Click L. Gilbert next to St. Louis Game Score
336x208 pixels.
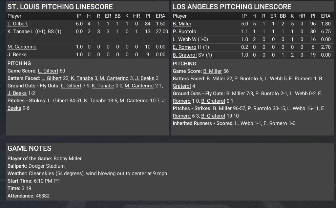(48, 71)
